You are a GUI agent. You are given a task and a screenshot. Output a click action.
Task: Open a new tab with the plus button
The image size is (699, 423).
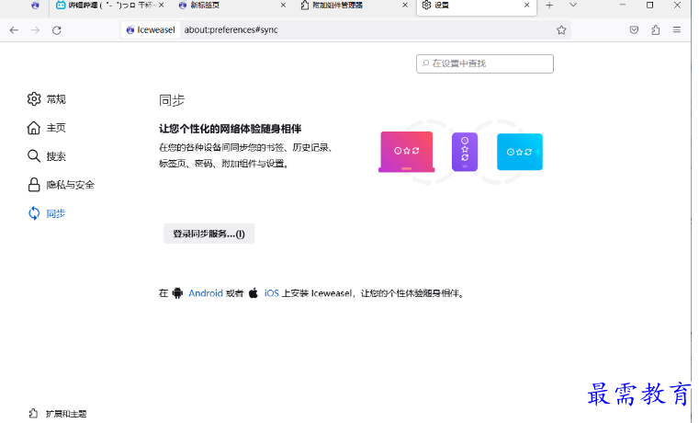pyautogui.click(x=549, y=6)
